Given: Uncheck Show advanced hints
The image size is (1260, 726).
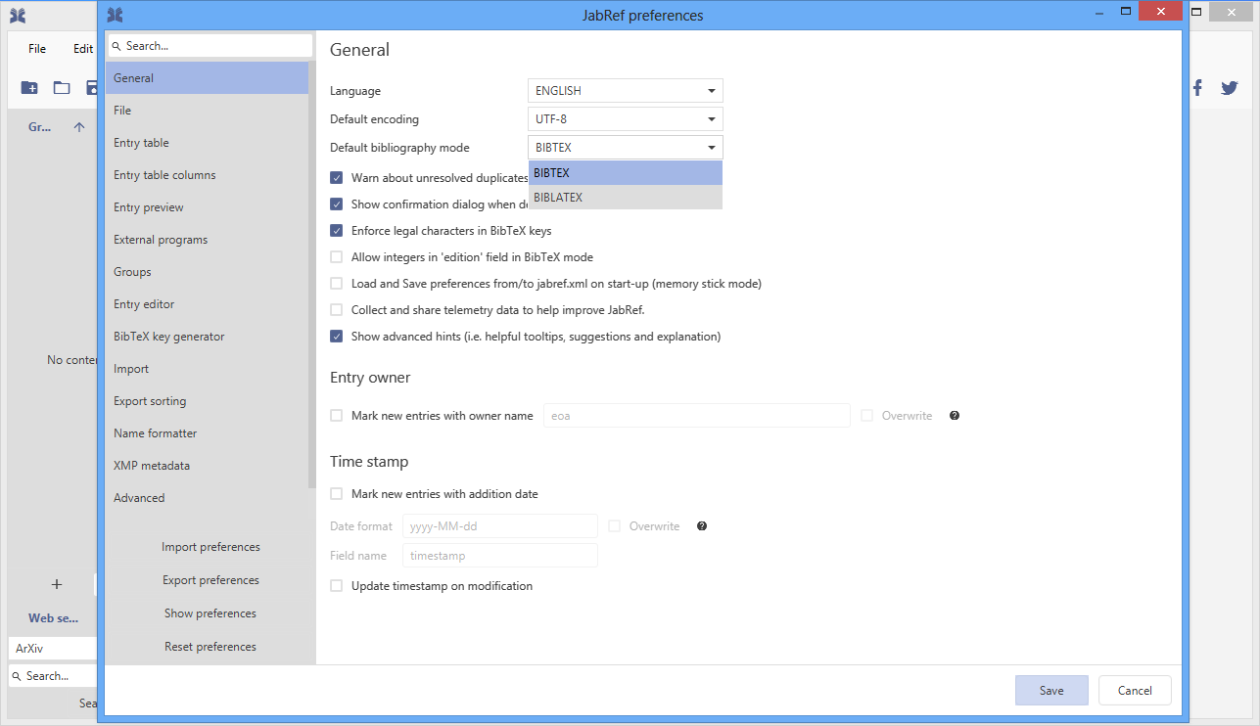Looking at the screenshot, I should click(337, 337).
